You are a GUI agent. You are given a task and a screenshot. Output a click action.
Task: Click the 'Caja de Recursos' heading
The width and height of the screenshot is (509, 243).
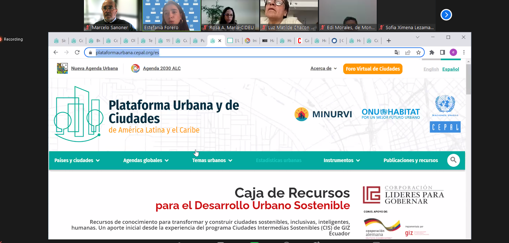(x=292, y=193)
